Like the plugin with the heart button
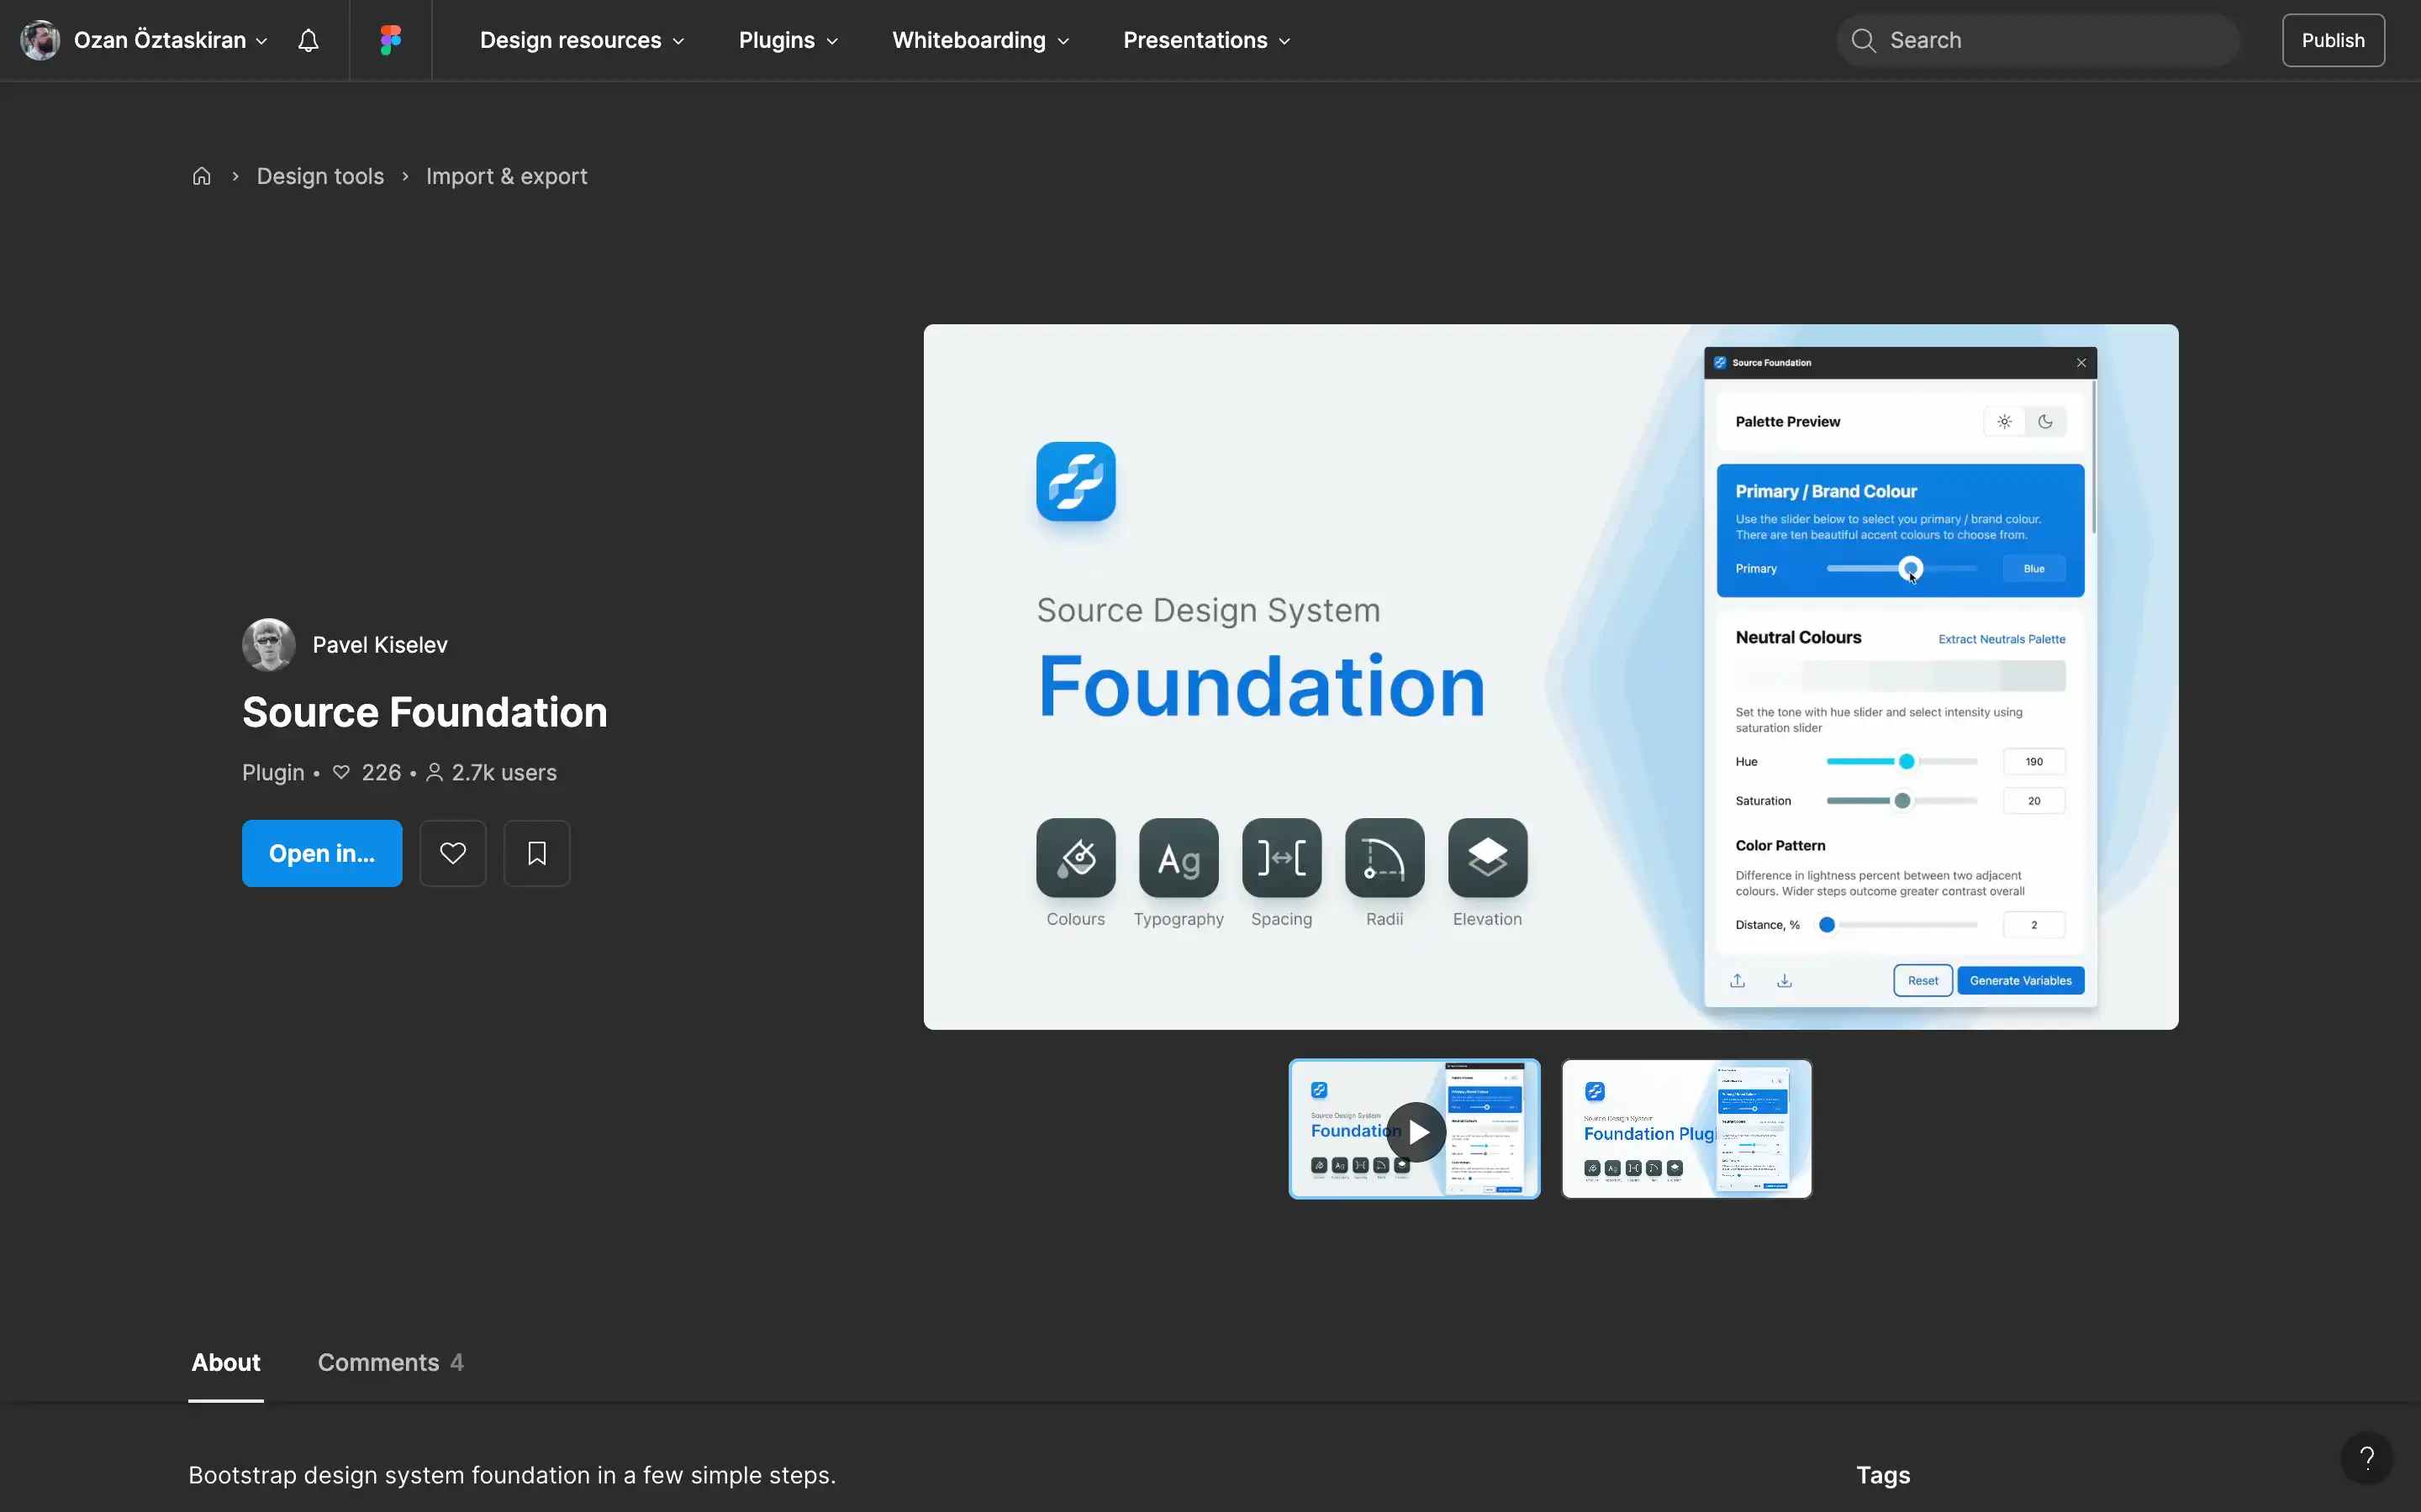The height and width of the screenshot is (1512, 2421). click(453, 853)
